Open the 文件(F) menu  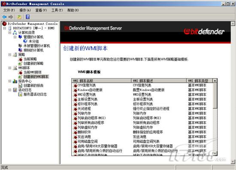[9, 10]
